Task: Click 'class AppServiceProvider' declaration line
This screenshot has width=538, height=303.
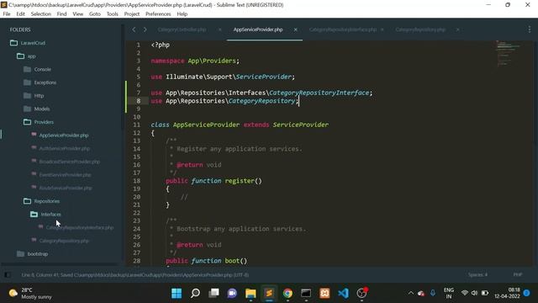Action: pos(240,125)
